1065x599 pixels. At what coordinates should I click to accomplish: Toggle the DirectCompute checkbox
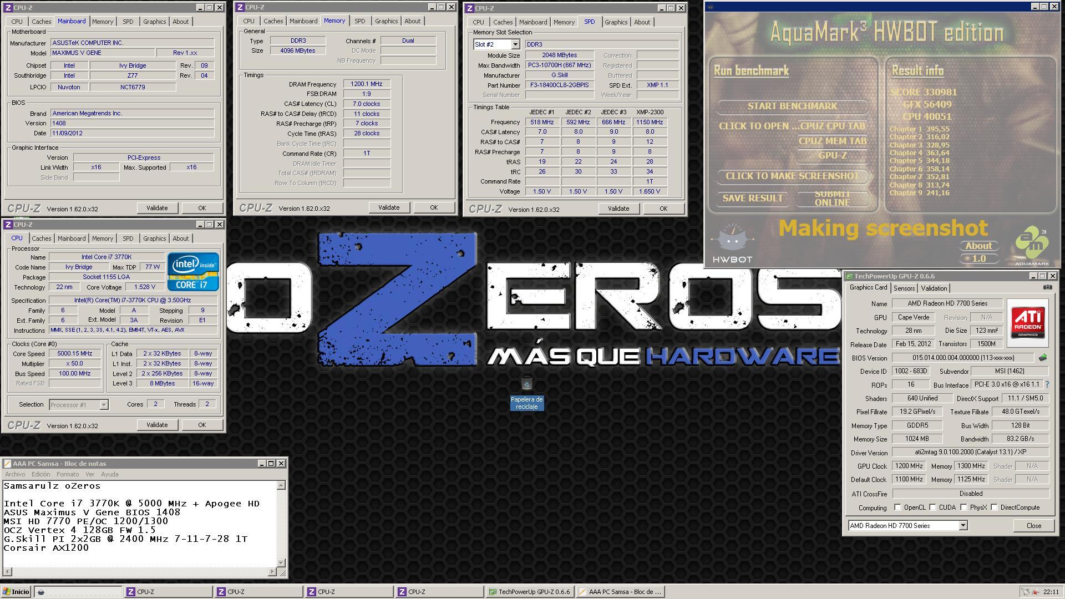pos(994,507)
